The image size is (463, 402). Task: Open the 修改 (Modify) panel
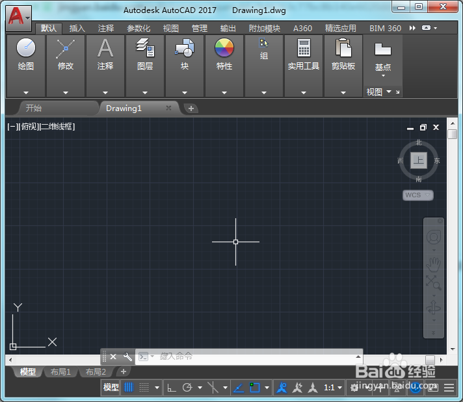pos(66,55)
